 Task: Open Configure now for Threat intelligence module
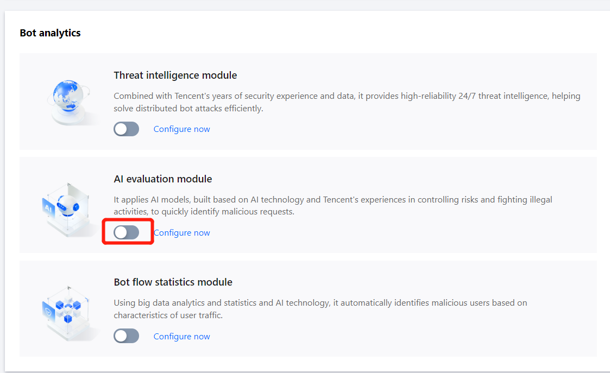[181, 129]
